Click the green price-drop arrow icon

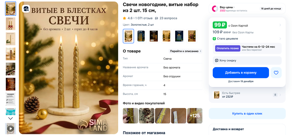pos(214,39)
